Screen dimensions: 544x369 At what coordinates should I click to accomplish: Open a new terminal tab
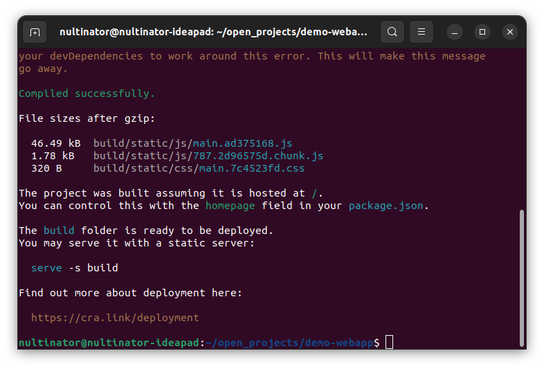point(35,32)
